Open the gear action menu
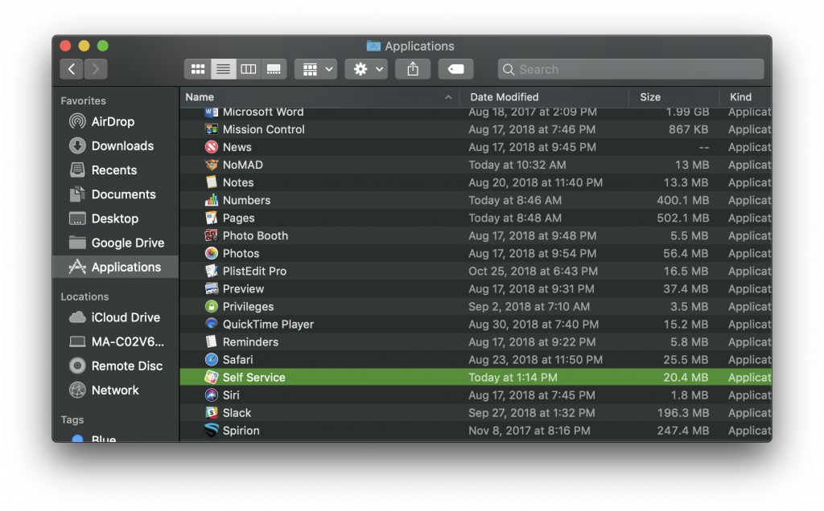 coord(366,69)
